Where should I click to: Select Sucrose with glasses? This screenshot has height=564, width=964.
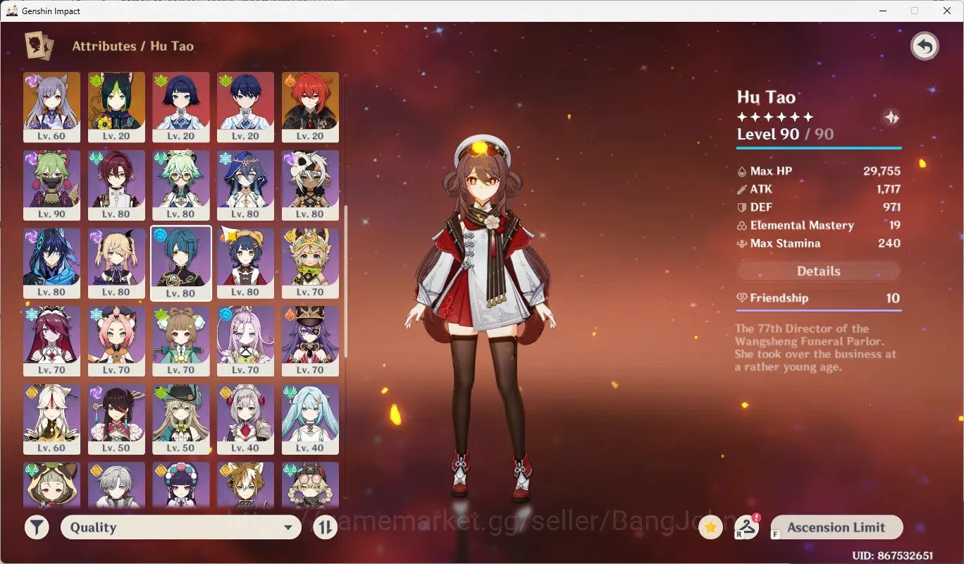[x=181, y=185]
